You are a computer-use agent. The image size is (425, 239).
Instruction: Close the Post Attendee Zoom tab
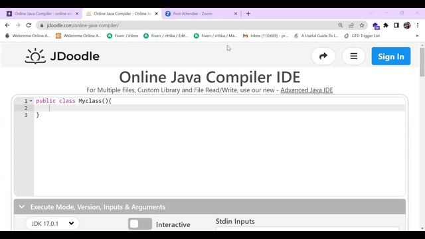pos(236,13)
